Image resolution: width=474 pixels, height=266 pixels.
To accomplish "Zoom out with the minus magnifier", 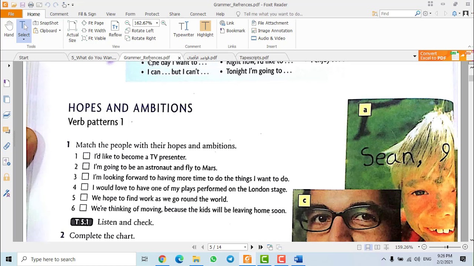I will coord(127,23).
